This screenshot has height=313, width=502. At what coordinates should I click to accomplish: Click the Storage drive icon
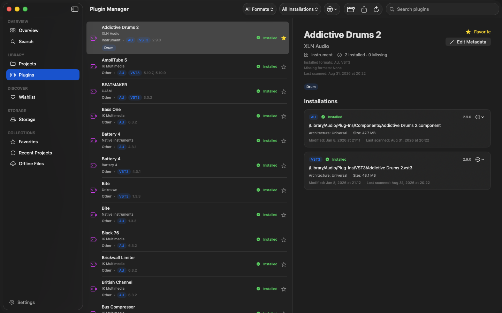[13, 120]
